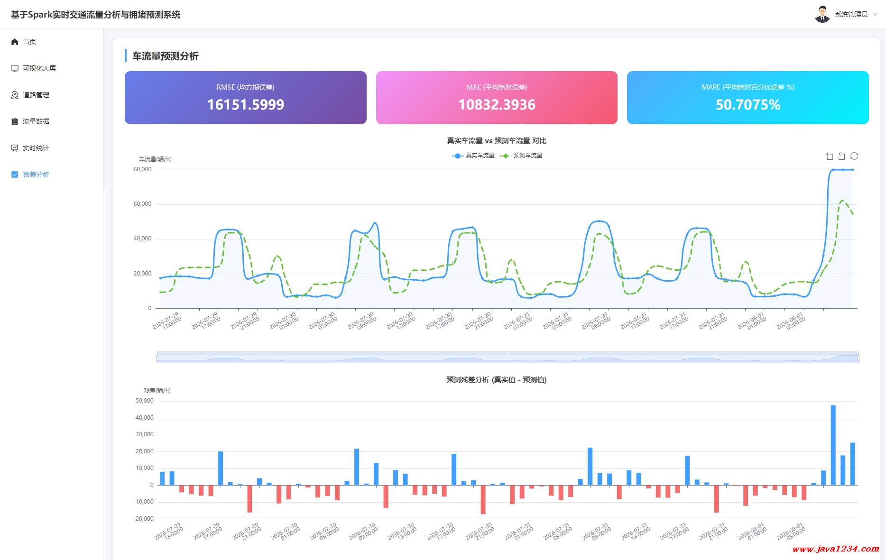Click the monitor icon for 可视化大屏
Screen dimensions: 886x560
[x=15, y=68]
